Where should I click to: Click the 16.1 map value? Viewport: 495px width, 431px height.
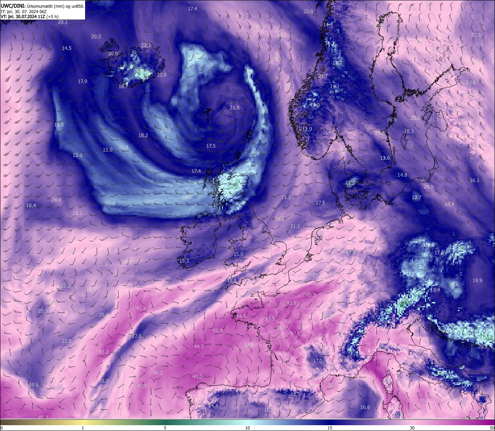pos(475,180)
